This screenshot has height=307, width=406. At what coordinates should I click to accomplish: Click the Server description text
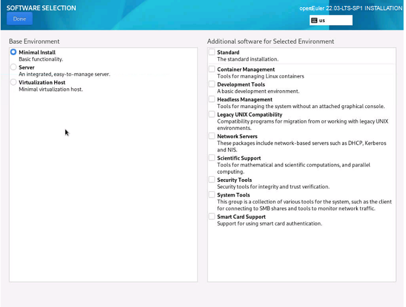[64, 74]
